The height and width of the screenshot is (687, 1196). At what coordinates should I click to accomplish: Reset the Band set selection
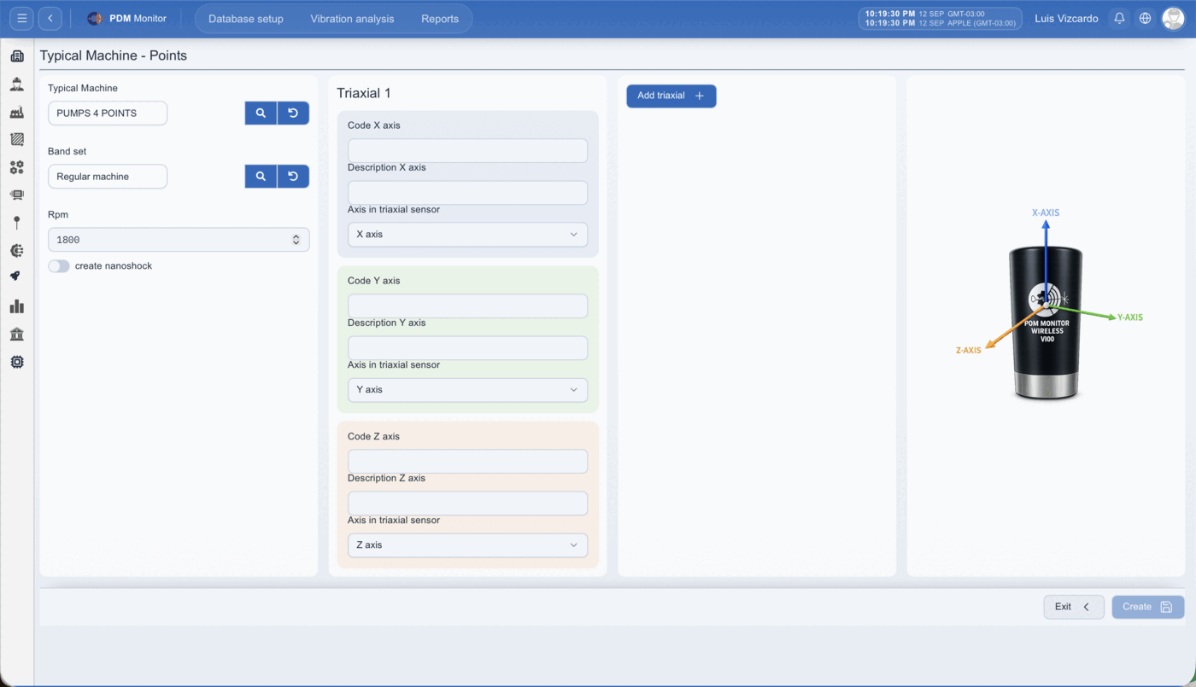293,176
